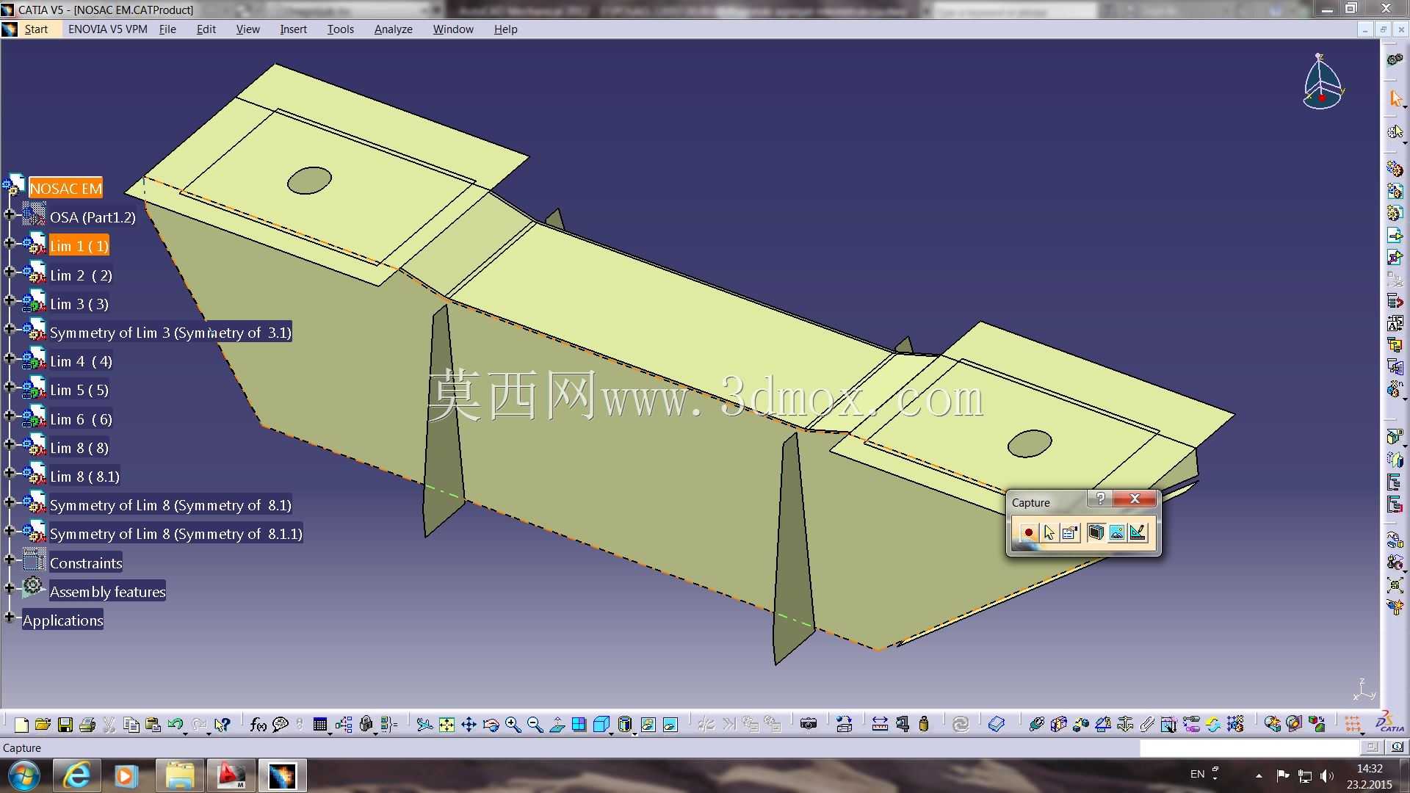Viewport: 1410px width, 793px height.
Task: Activate the Pan view tool
Action: 469,725
